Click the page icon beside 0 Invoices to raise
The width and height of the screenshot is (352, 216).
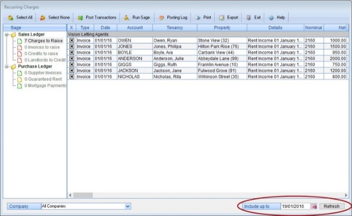coord(20,48)
